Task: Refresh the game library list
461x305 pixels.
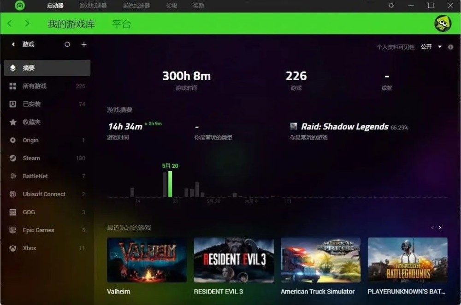Action: 67,44
